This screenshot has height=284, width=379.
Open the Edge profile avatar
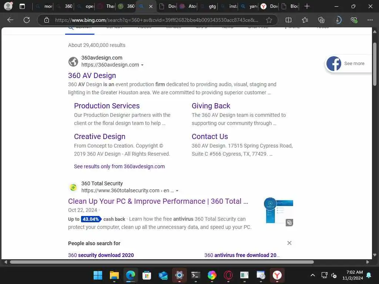pyautogui.click(x=8, y=6)
